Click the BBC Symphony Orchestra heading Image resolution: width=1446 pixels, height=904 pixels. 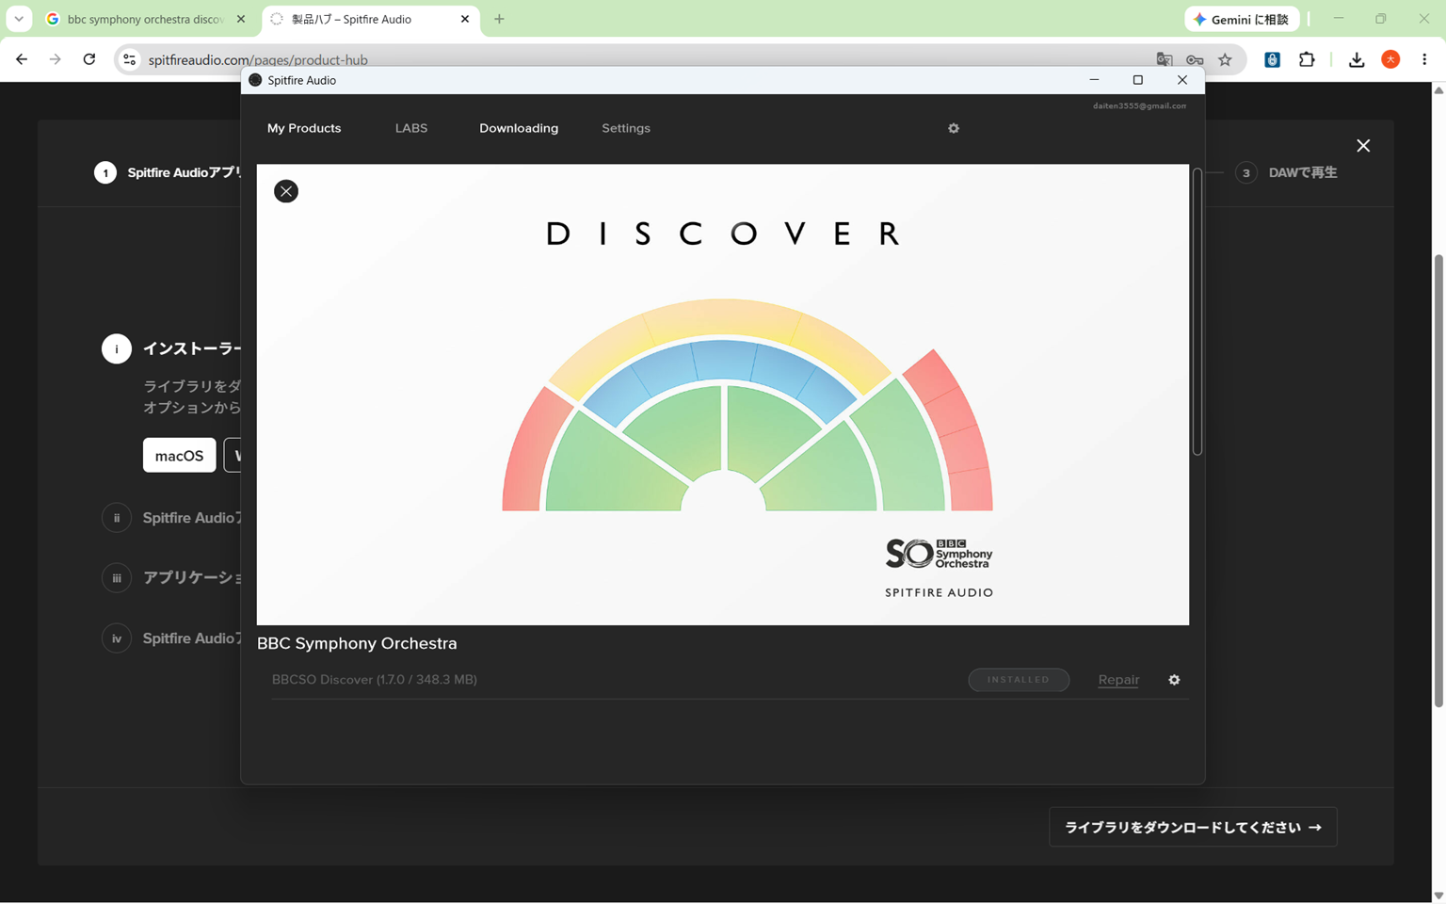[x=357, y=643]
